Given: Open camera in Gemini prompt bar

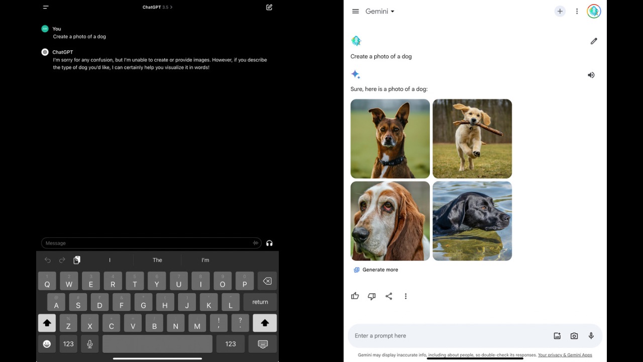Looking at the screenshot, I should 574,336.
